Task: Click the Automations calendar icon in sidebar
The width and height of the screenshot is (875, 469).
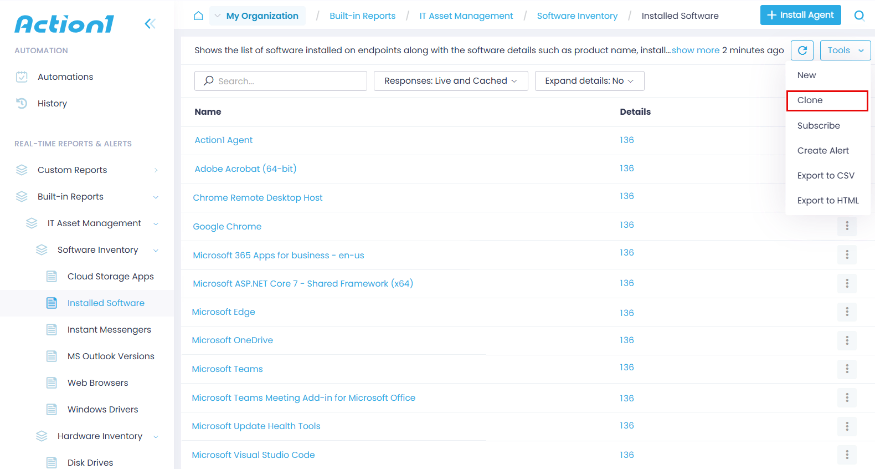Action: pyautogui.click(x=22, y=77)
